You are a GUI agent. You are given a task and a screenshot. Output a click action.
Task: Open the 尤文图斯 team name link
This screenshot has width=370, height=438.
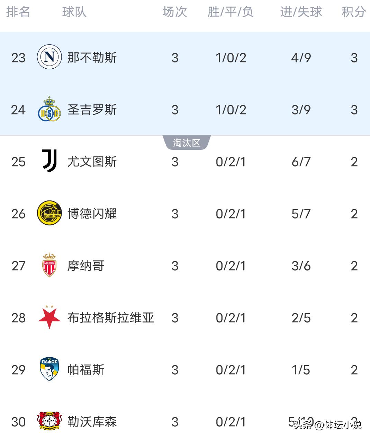(x=92, y=162)
